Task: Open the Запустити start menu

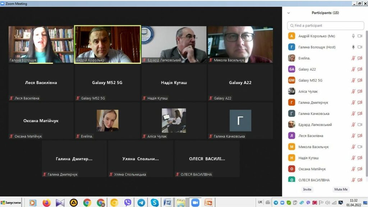Action: point(11,203)
